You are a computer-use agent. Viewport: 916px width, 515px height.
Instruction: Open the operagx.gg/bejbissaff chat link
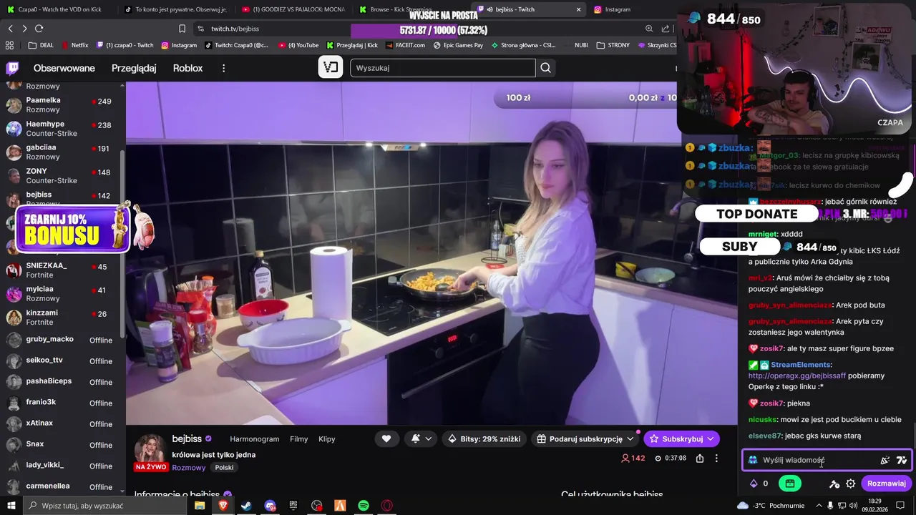[796, 376]
